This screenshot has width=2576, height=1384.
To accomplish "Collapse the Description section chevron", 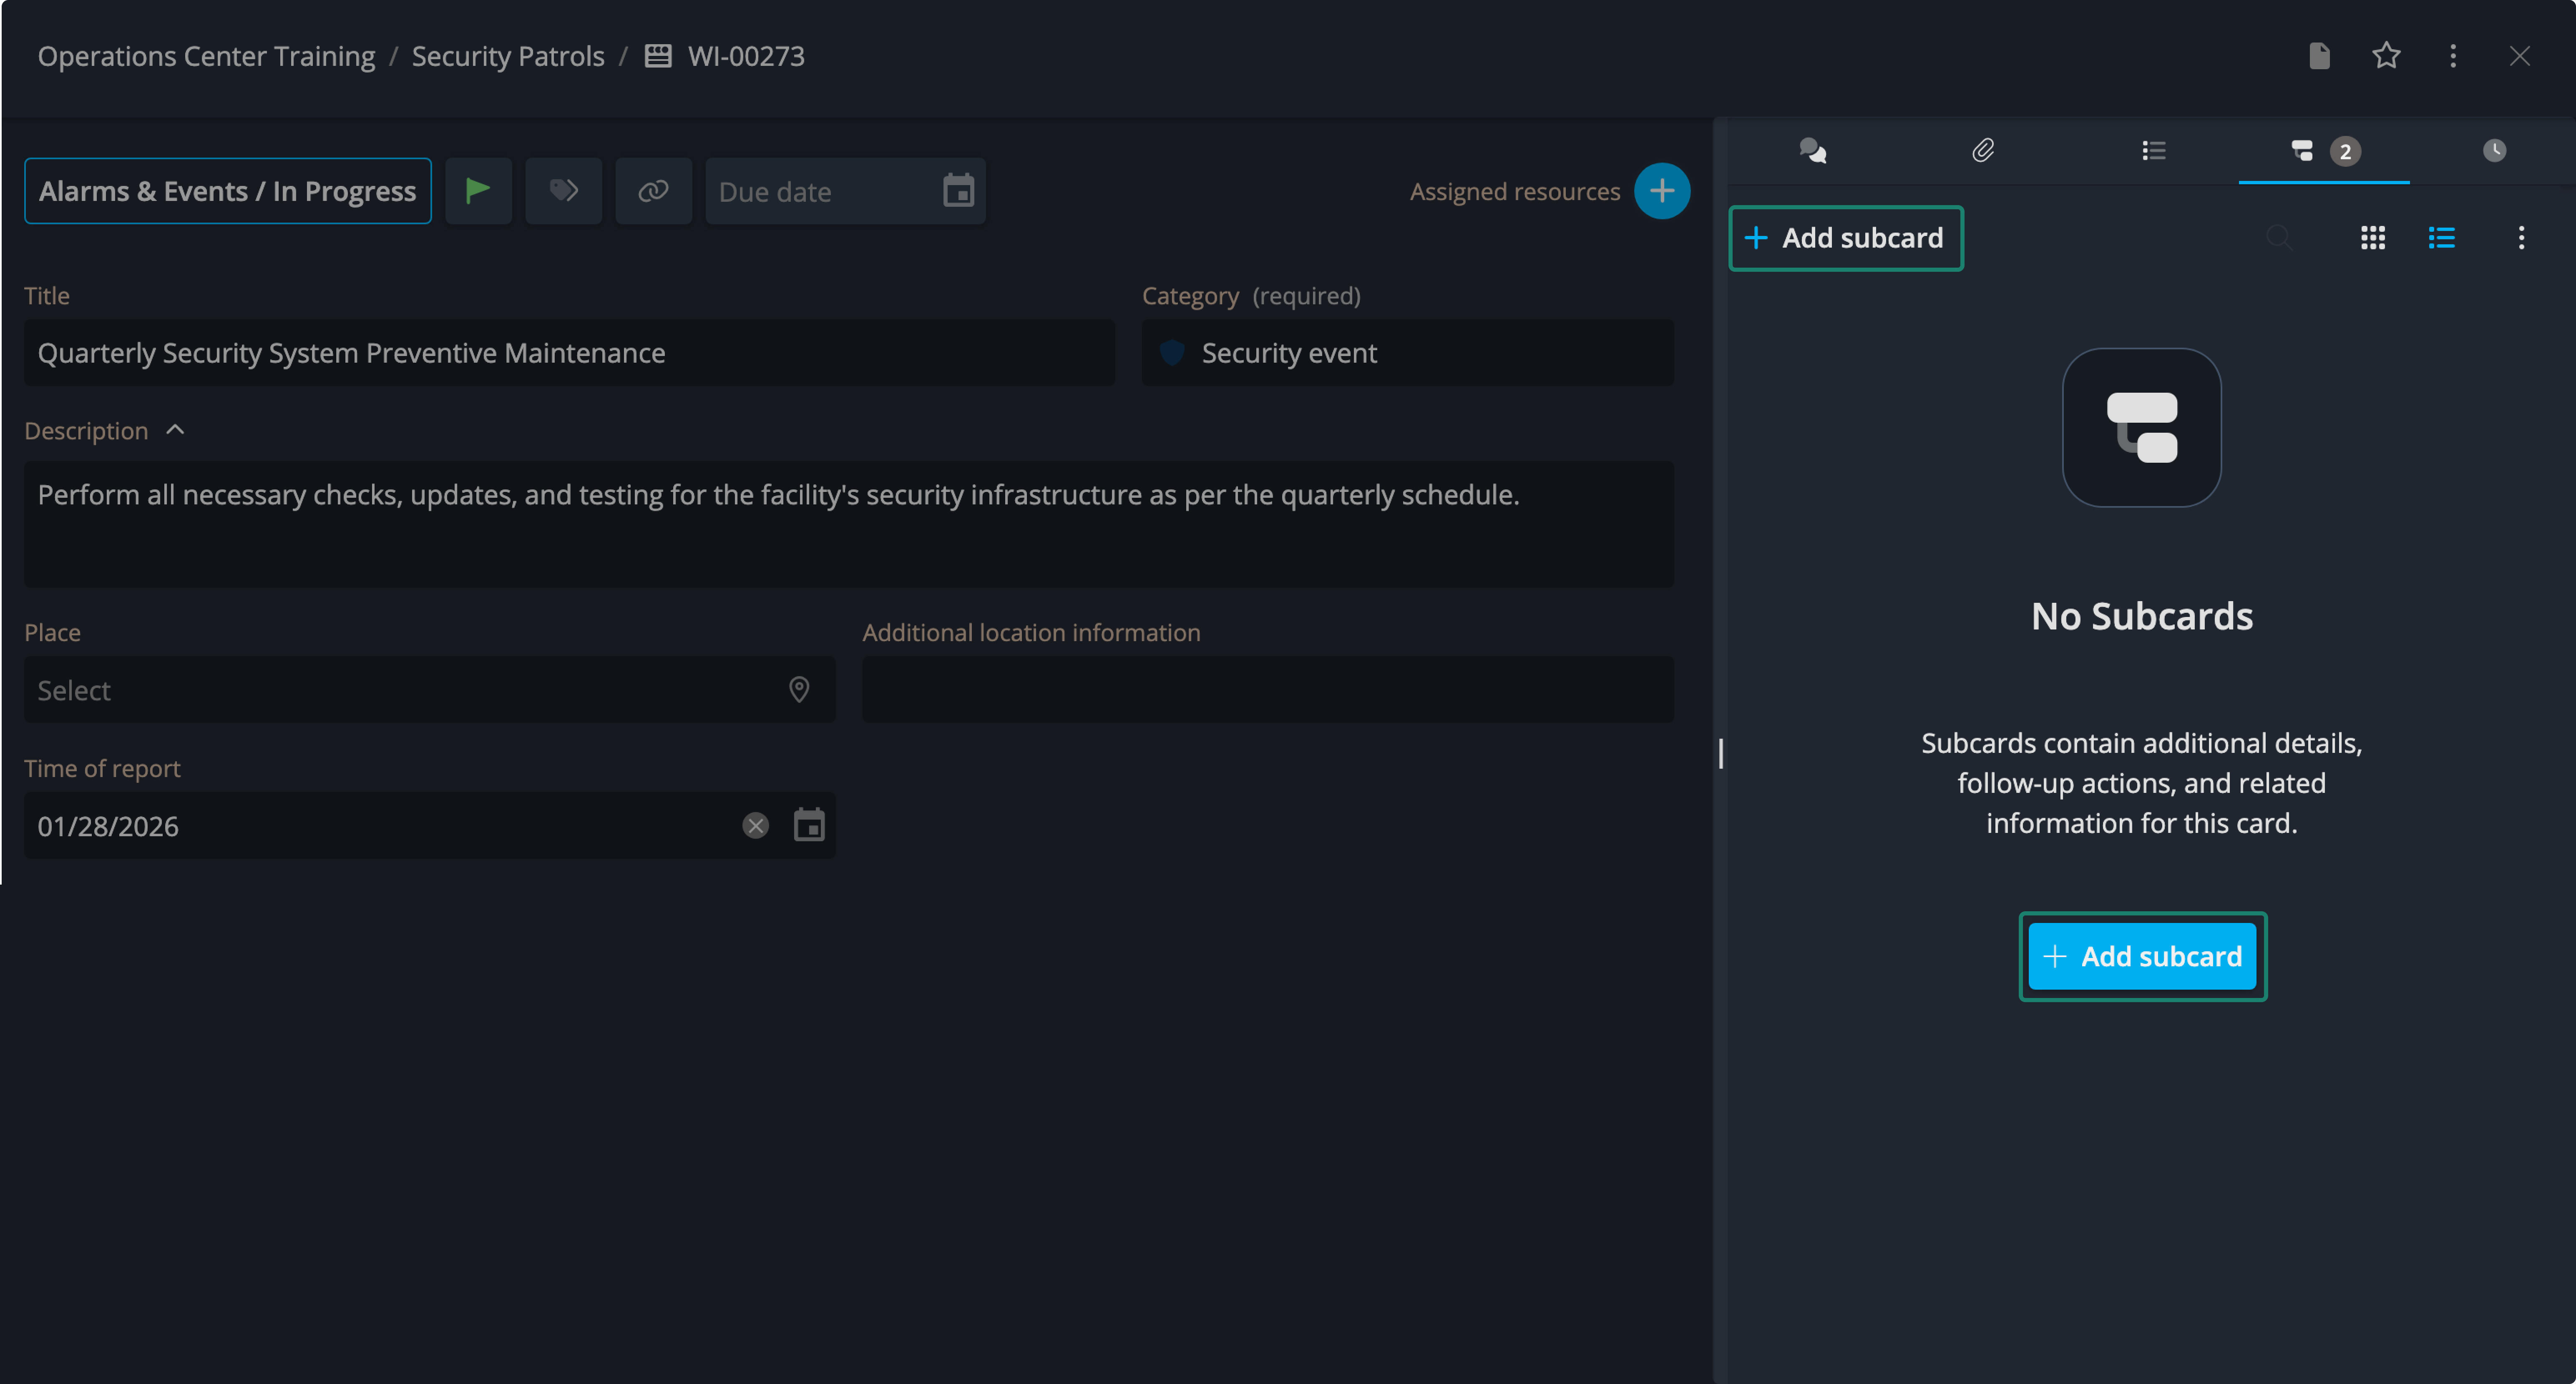I will click(175, 430).
